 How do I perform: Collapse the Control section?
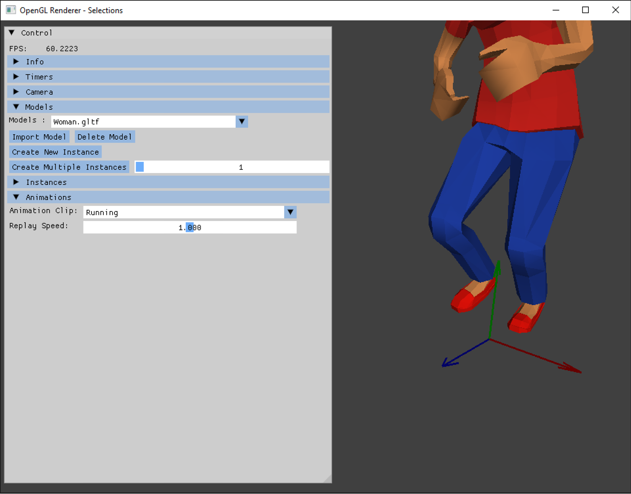point(11,33)
